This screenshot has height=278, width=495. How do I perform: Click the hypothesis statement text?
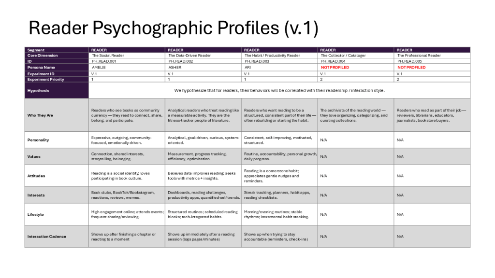coord(279,90)
